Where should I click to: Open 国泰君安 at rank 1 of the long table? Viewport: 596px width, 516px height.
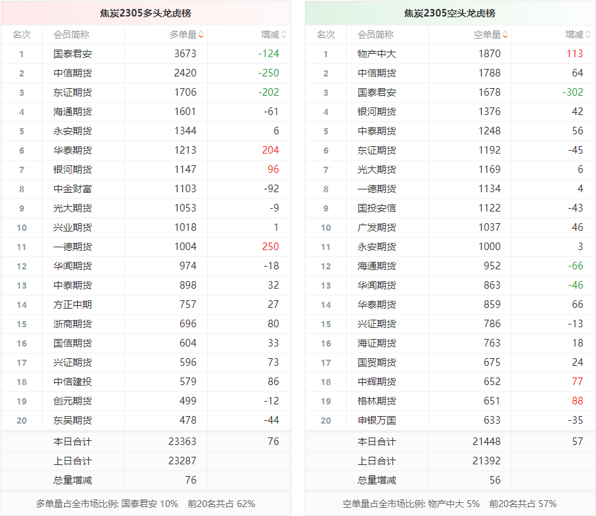(72, 54)
